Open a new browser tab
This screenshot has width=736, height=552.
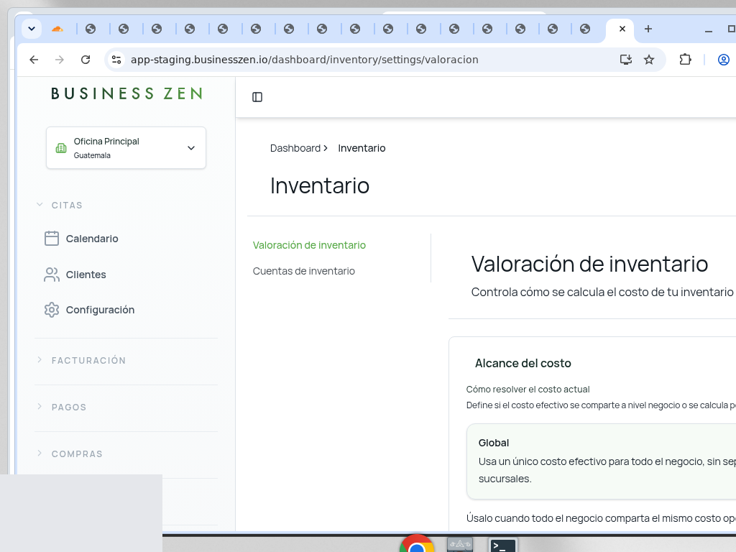[x=648, y=29]
